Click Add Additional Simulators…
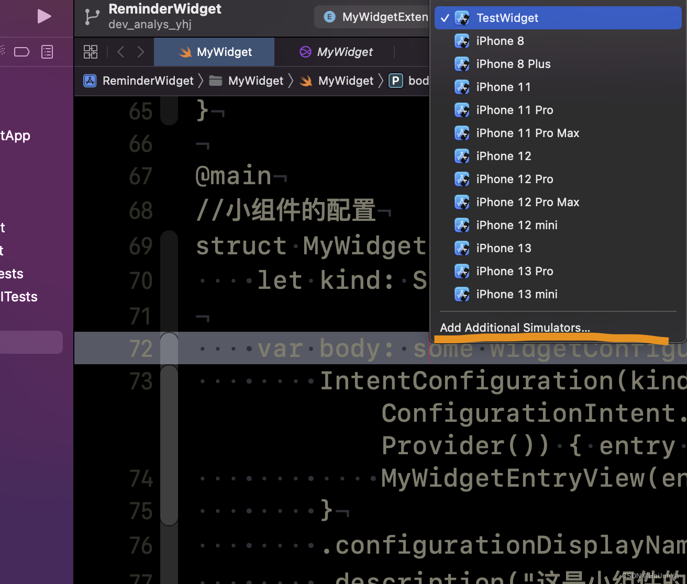This screenshot has width=687, height=584. [515, 328]
